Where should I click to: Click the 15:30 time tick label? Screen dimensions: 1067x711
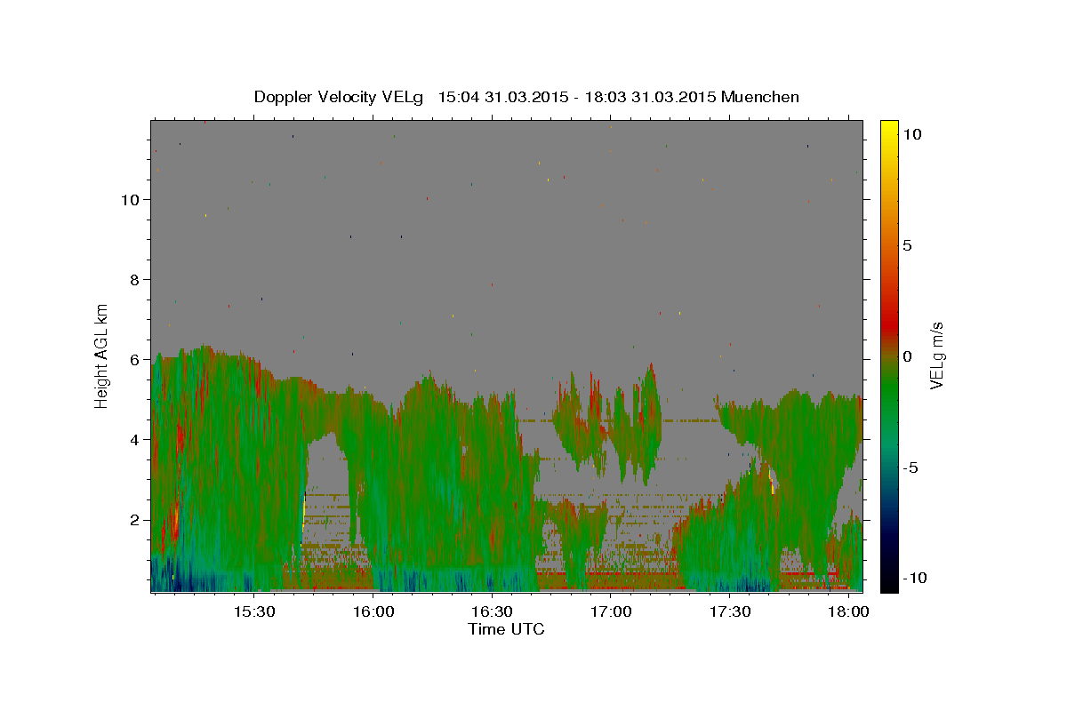coord(254,612)
